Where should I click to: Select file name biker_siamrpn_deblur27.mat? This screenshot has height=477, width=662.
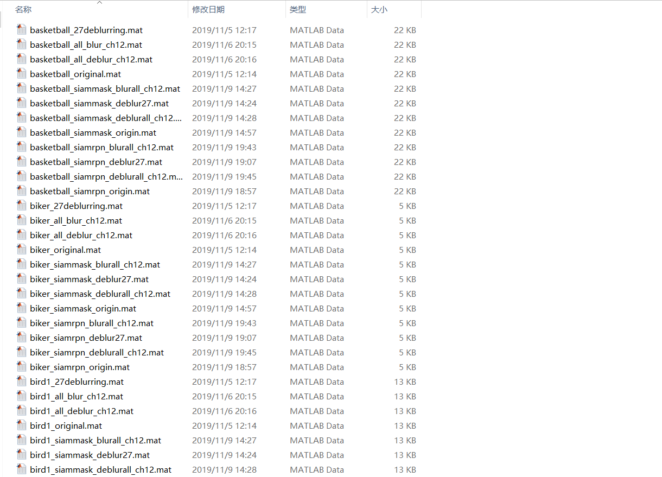pos(86,338)
